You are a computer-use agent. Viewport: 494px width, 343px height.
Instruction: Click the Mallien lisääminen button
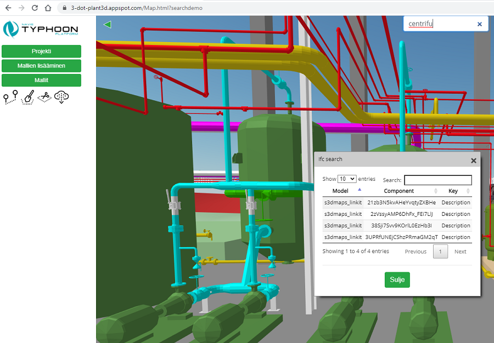pos(41,66)
